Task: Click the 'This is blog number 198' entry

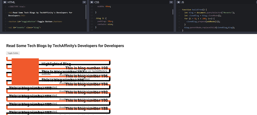Action: click(x=87, y=68)
